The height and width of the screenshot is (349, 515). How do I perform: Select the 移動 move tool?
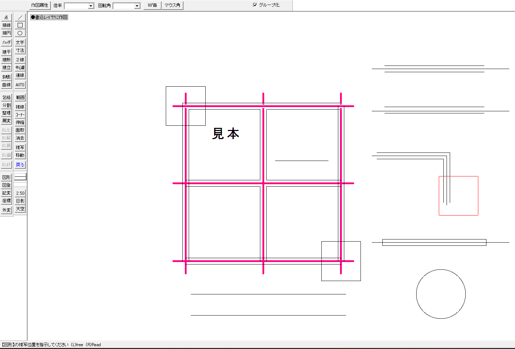[20, 155]
